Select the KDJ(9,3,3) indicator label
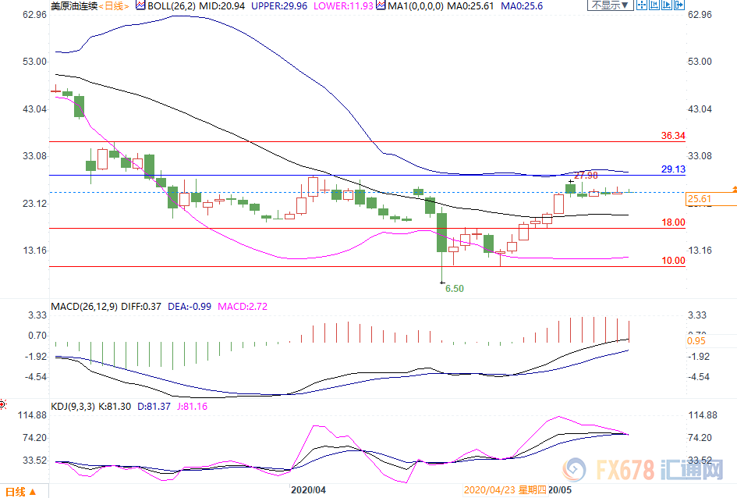This screenshot has width=737, height=498. pos(75,407)
